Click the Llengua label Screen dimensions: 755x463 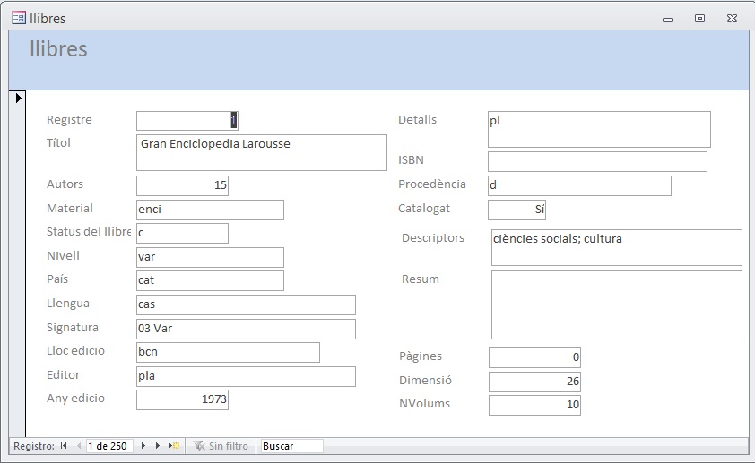click(68, 304)
